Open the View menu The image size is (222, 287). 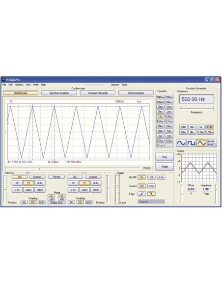[x=28, y=85]
